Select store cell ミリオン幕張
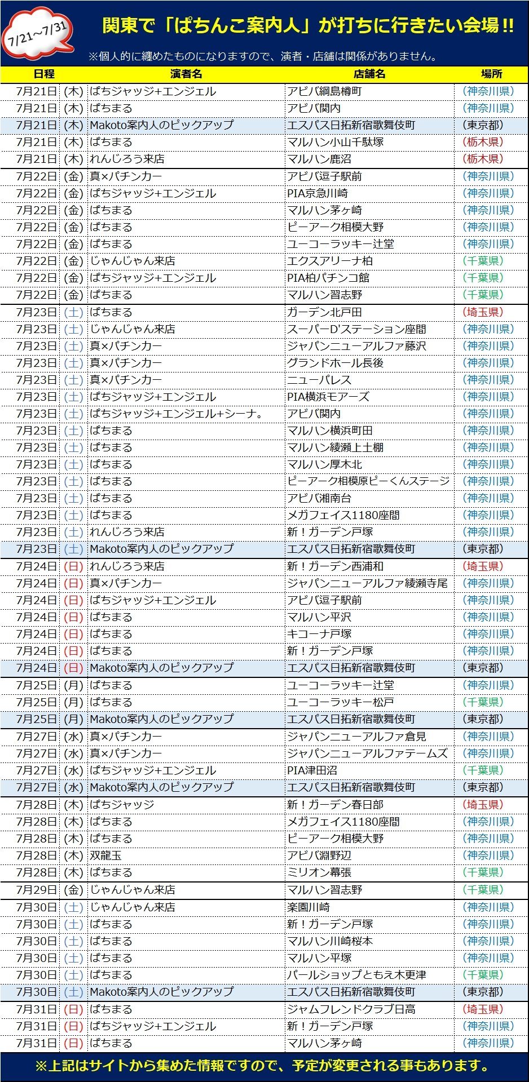The width and height of the screenshot is (529, 1082). coord(369,872)
